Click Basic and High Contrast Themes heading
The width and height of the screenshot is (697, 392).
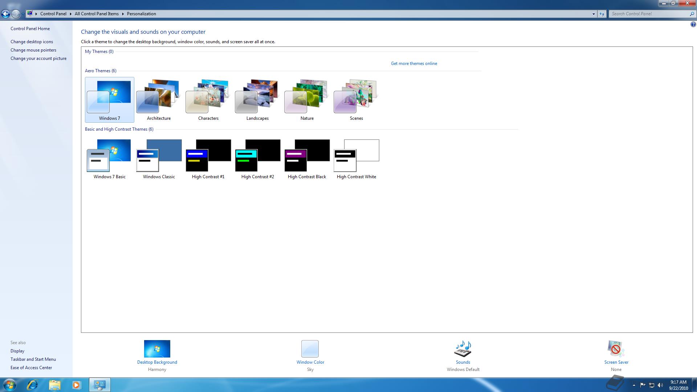click(x=119, y=129)
